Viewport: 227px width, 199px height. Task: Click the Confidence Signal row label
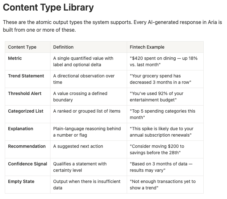click(27, 164)
